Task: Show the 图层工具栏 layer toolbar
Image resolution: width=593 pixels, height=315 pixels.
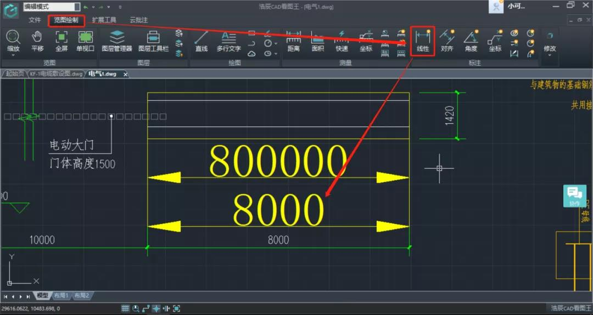Action: point(153,41)
